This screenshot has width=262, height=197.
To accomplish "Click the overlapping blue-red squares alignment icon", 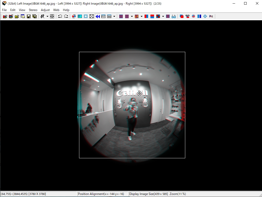I will tap(182, 16).
